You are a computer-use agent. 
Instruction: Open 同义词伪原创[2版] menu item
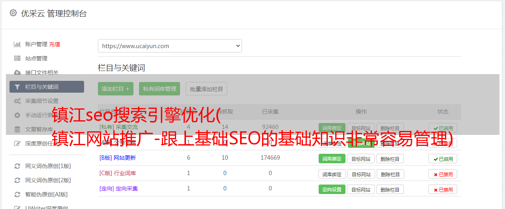click(x=48, y=180)
